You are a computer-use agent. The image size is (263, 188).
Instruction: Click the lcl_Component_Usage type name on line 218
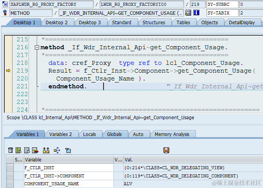pyautogui.click(x=203, y=63)
